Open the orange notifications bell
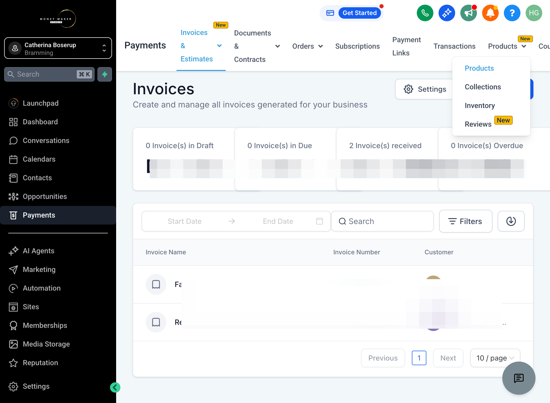The height and width of the screenshot is (403, 550). pyautogui.click(x=490, y=13)
